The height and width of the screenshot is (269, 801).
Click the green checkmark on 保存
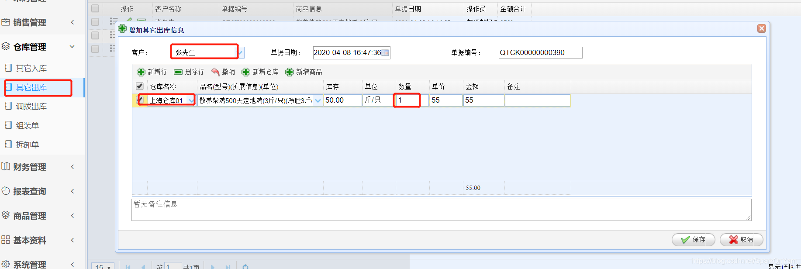686,240
